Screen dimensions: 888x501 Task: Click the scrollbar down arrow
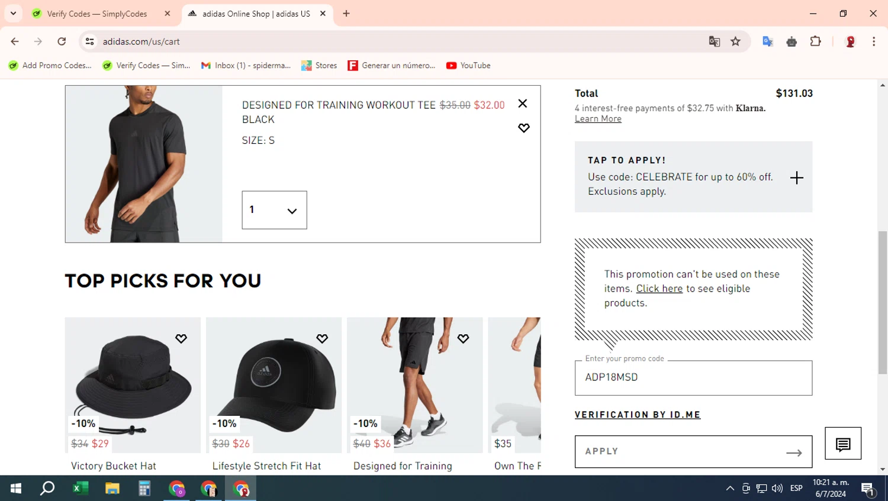coord(883,470)
